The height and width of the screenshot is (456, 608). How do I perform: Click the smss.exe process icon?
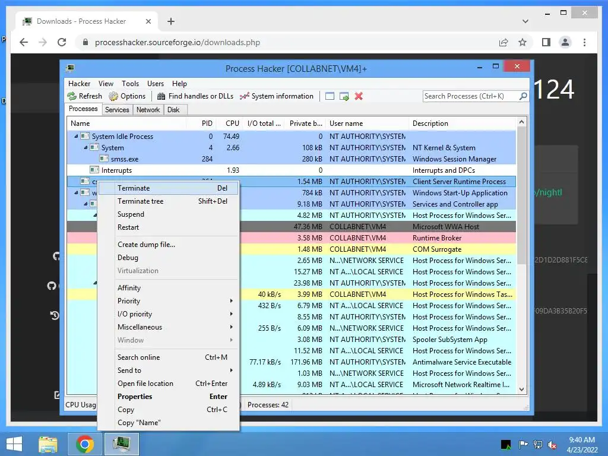104,159
